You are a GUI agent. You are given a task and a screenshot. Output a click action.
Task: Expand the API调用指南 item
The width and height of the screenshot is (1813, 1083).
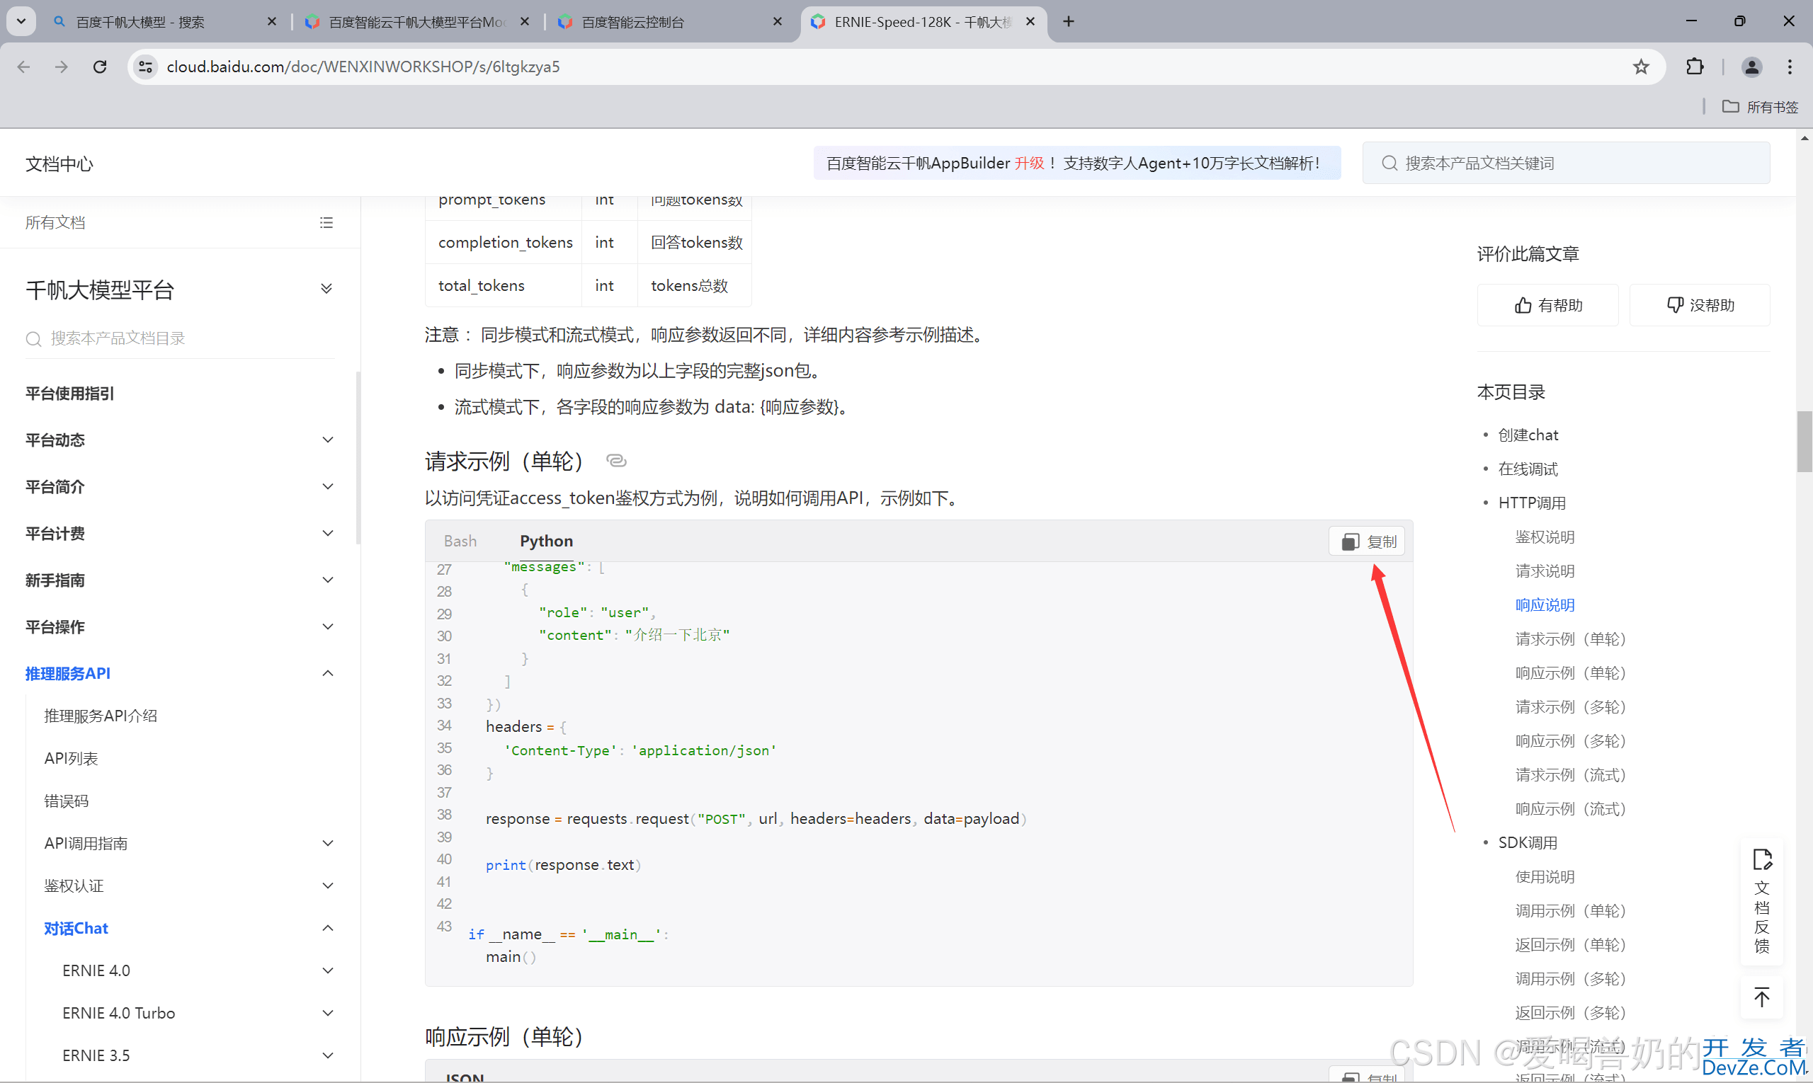pyautogui.click(x=328, y=844)
